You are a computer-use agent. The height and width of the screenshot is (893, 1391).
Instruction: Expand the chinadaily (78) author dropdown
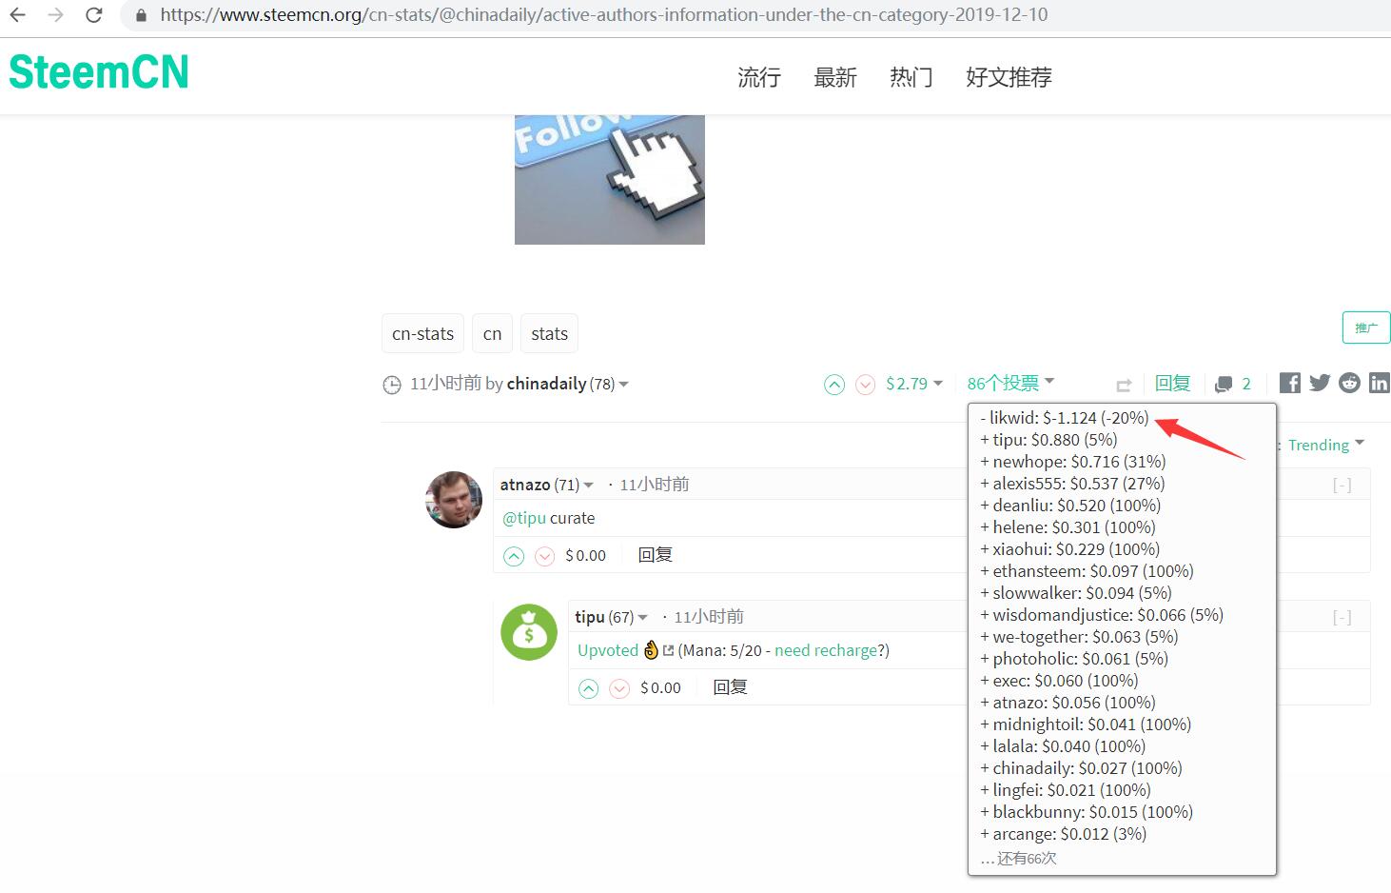click(623, 385)
